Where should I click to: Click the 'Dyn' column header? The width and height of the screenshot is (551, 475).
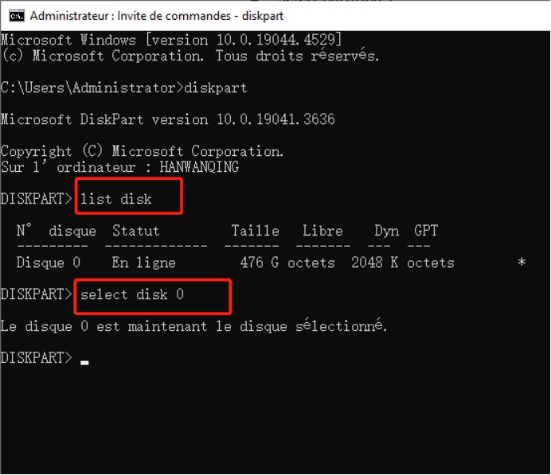(x=387, y=231)
